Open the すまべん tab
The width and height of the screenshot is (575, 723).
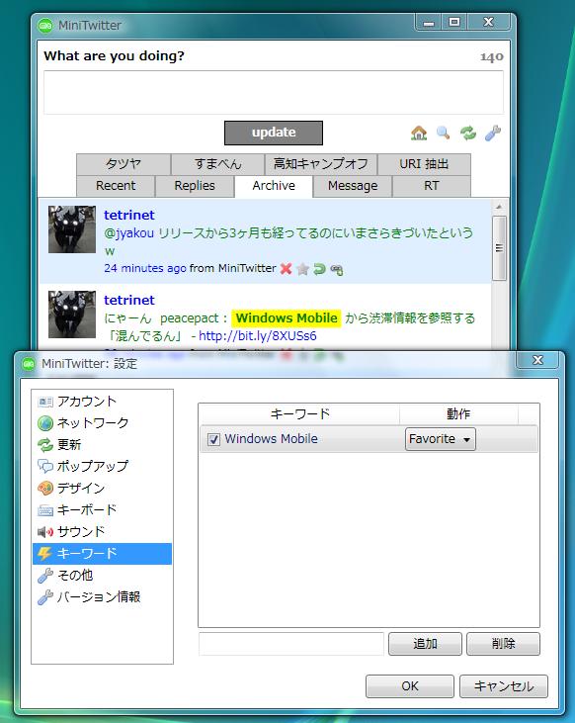tap(218, 164)
